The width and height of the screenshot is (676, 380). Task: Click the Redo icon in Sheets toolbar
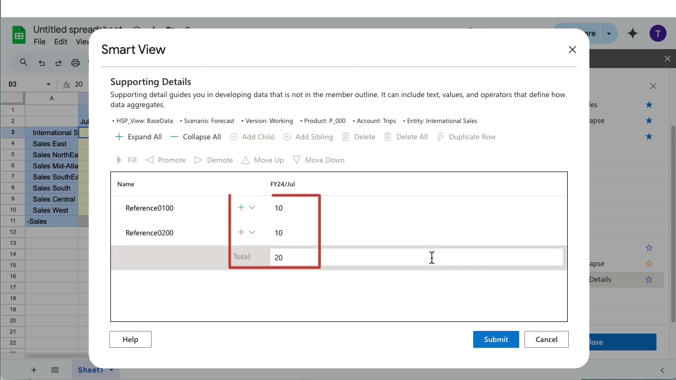pyautogui.click(x=59, y=63)
